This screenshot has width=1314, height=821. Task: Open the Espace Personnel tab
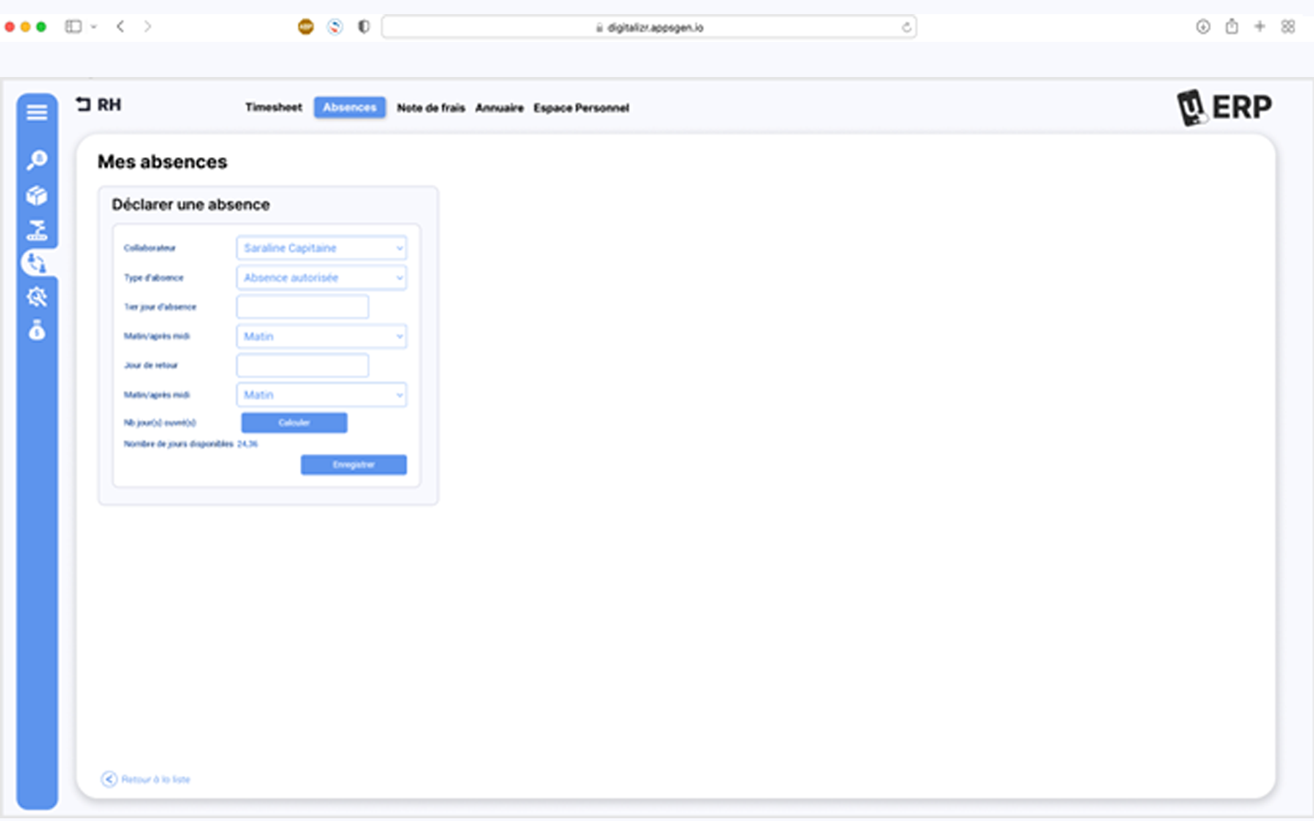(x=581, y=108)
